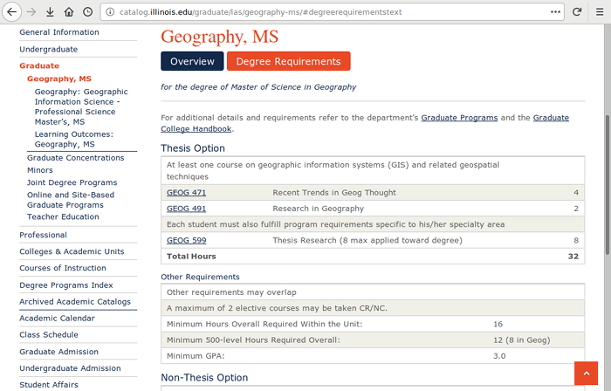The width and height of the screenshot is (611, 391).
Task: Open Online and Site-Based Graduate Programs
Action: pos(71,200)
